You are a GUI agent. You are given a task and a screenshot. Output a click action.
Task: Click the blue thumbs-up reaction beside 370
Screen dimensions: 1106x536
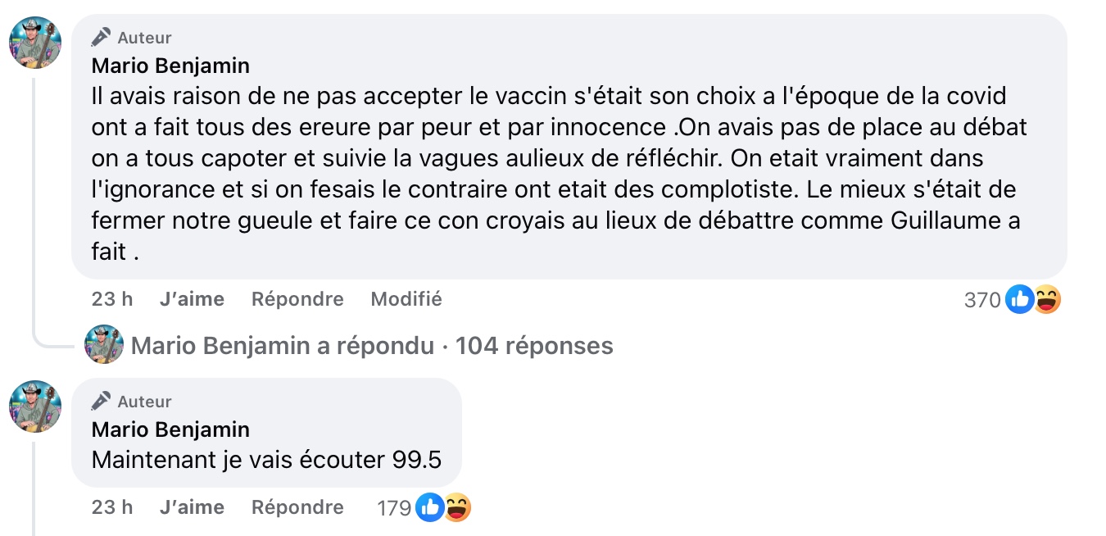click(1020, 300)
